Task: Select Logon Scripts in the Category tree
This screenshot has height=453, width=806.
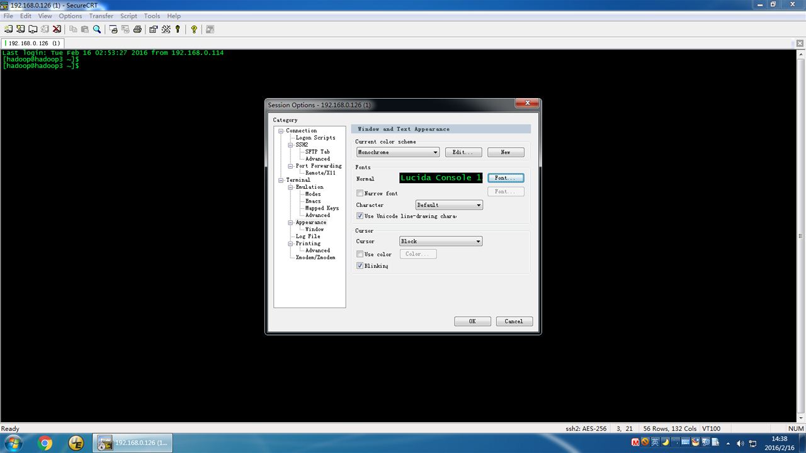Action: click(315, 138)
